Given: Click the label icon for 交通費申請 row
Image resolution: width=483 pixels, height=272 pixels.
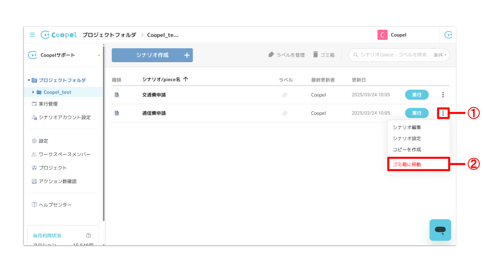Looking at the screenshot, I should click(285, 95).
